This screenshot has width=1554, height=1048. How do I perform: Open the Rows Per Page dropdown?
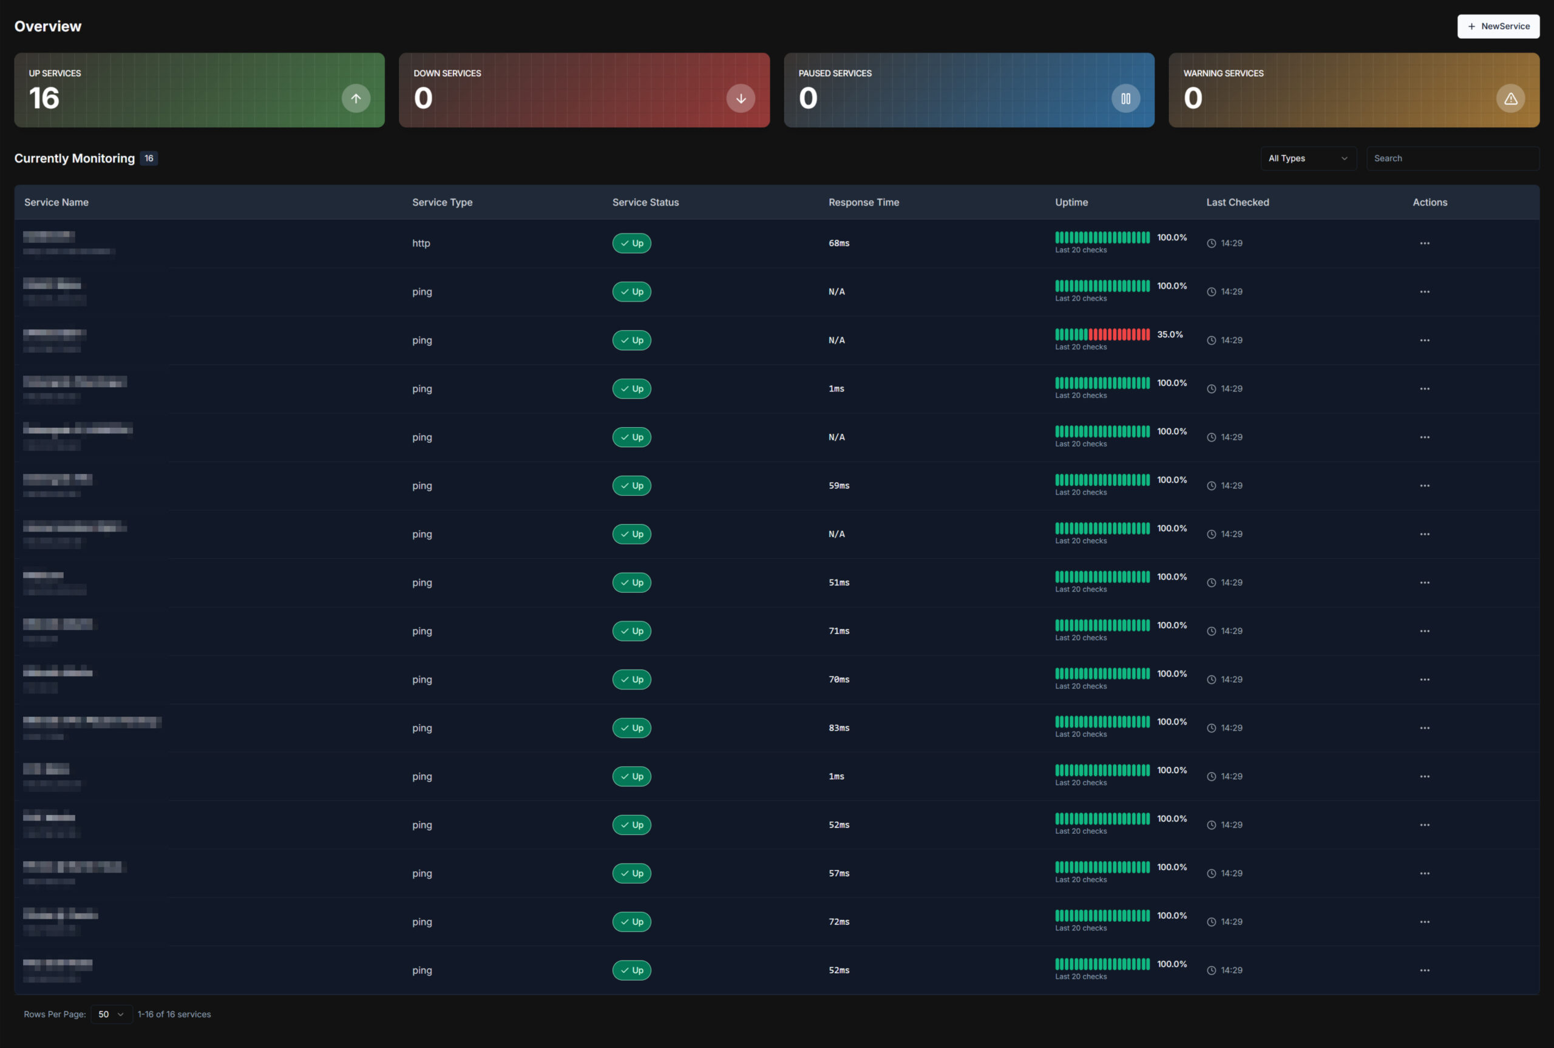(111, 1014)
